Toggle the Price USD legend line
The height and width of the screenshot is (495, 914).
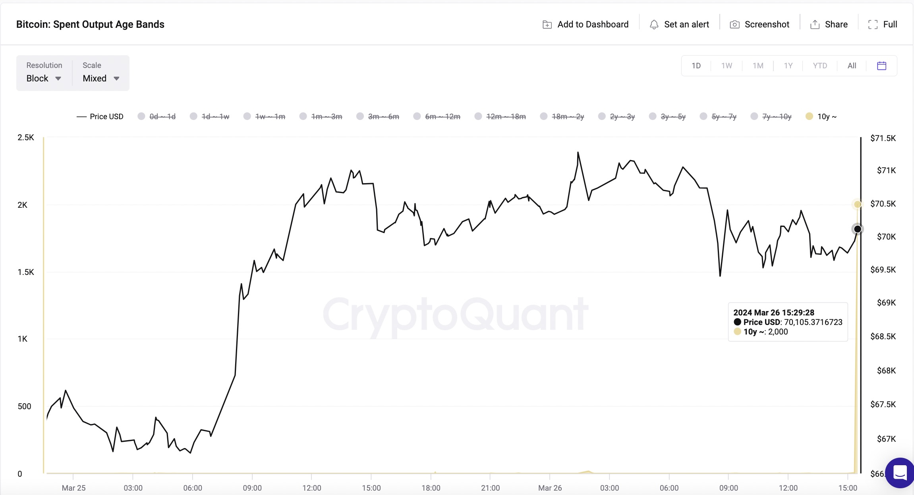[x=100, y=116]
